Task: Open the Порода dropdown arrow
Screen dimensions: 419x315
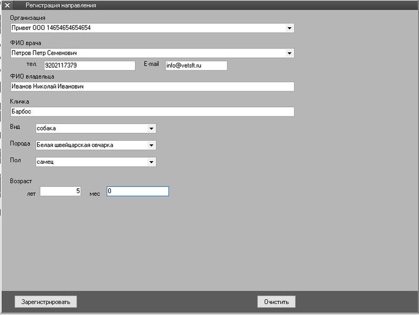Action: 151,145
